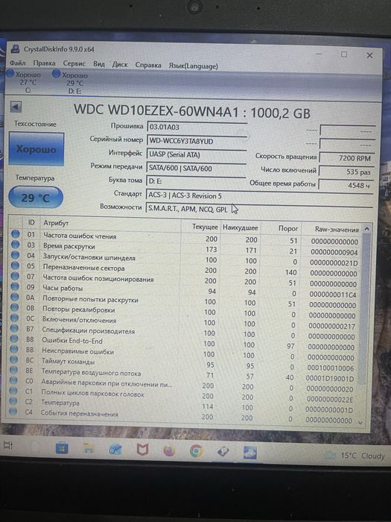Click the Число включений 535 раз field

click(346, 172)
